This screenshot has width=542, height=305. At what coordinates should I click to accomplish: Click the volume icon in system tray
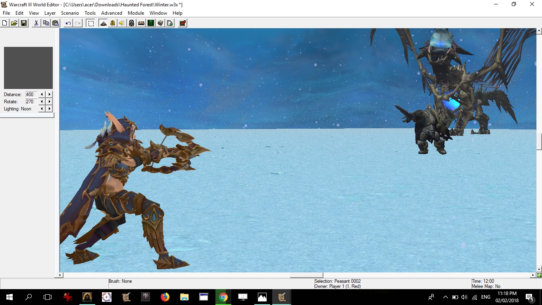[x=464, y=297]
